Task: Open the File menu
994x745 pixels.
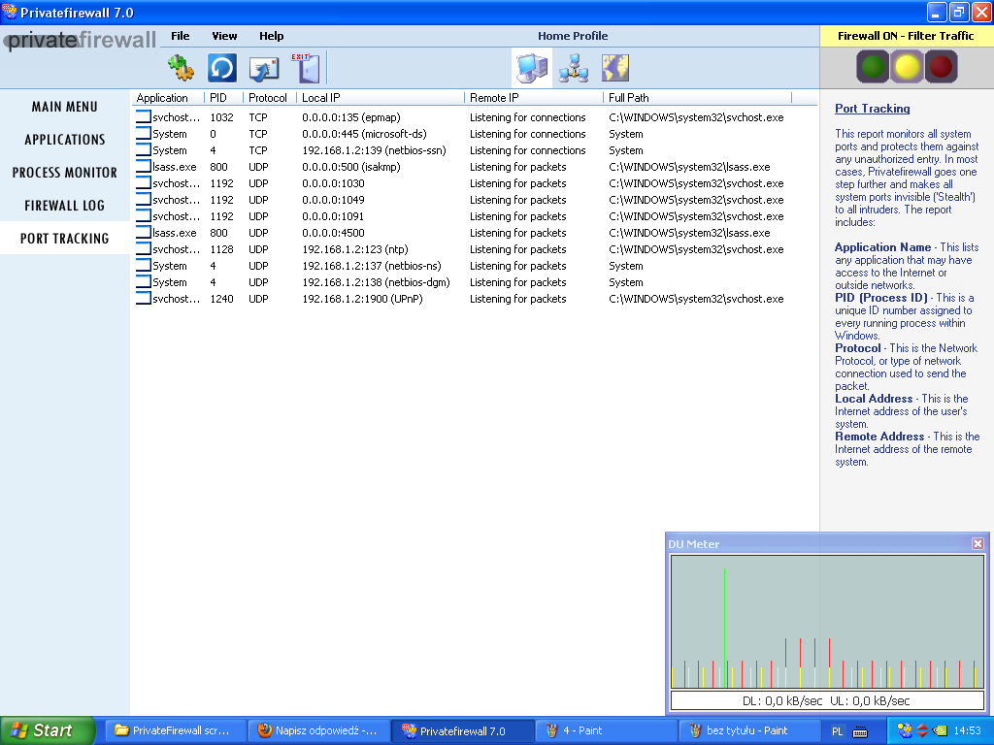Action: (x=180, y=36)
